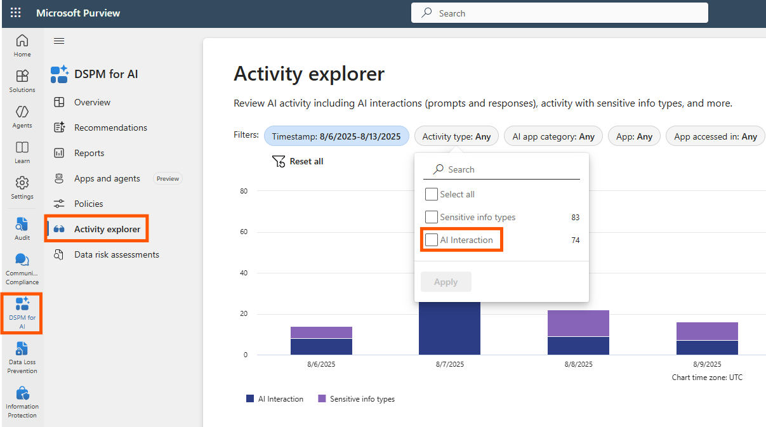Click the Activity explorer binoculars icon
This screenshot has width=766, height=427.
(x=59, y=229)
